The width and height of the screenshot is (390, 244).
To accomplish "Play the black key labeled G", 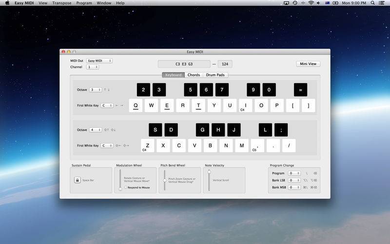I will click(202, 130).
